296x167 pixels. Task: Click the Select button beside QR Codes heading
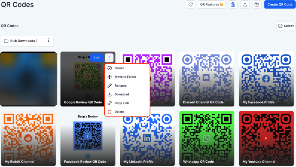click(x=286, y=26)
